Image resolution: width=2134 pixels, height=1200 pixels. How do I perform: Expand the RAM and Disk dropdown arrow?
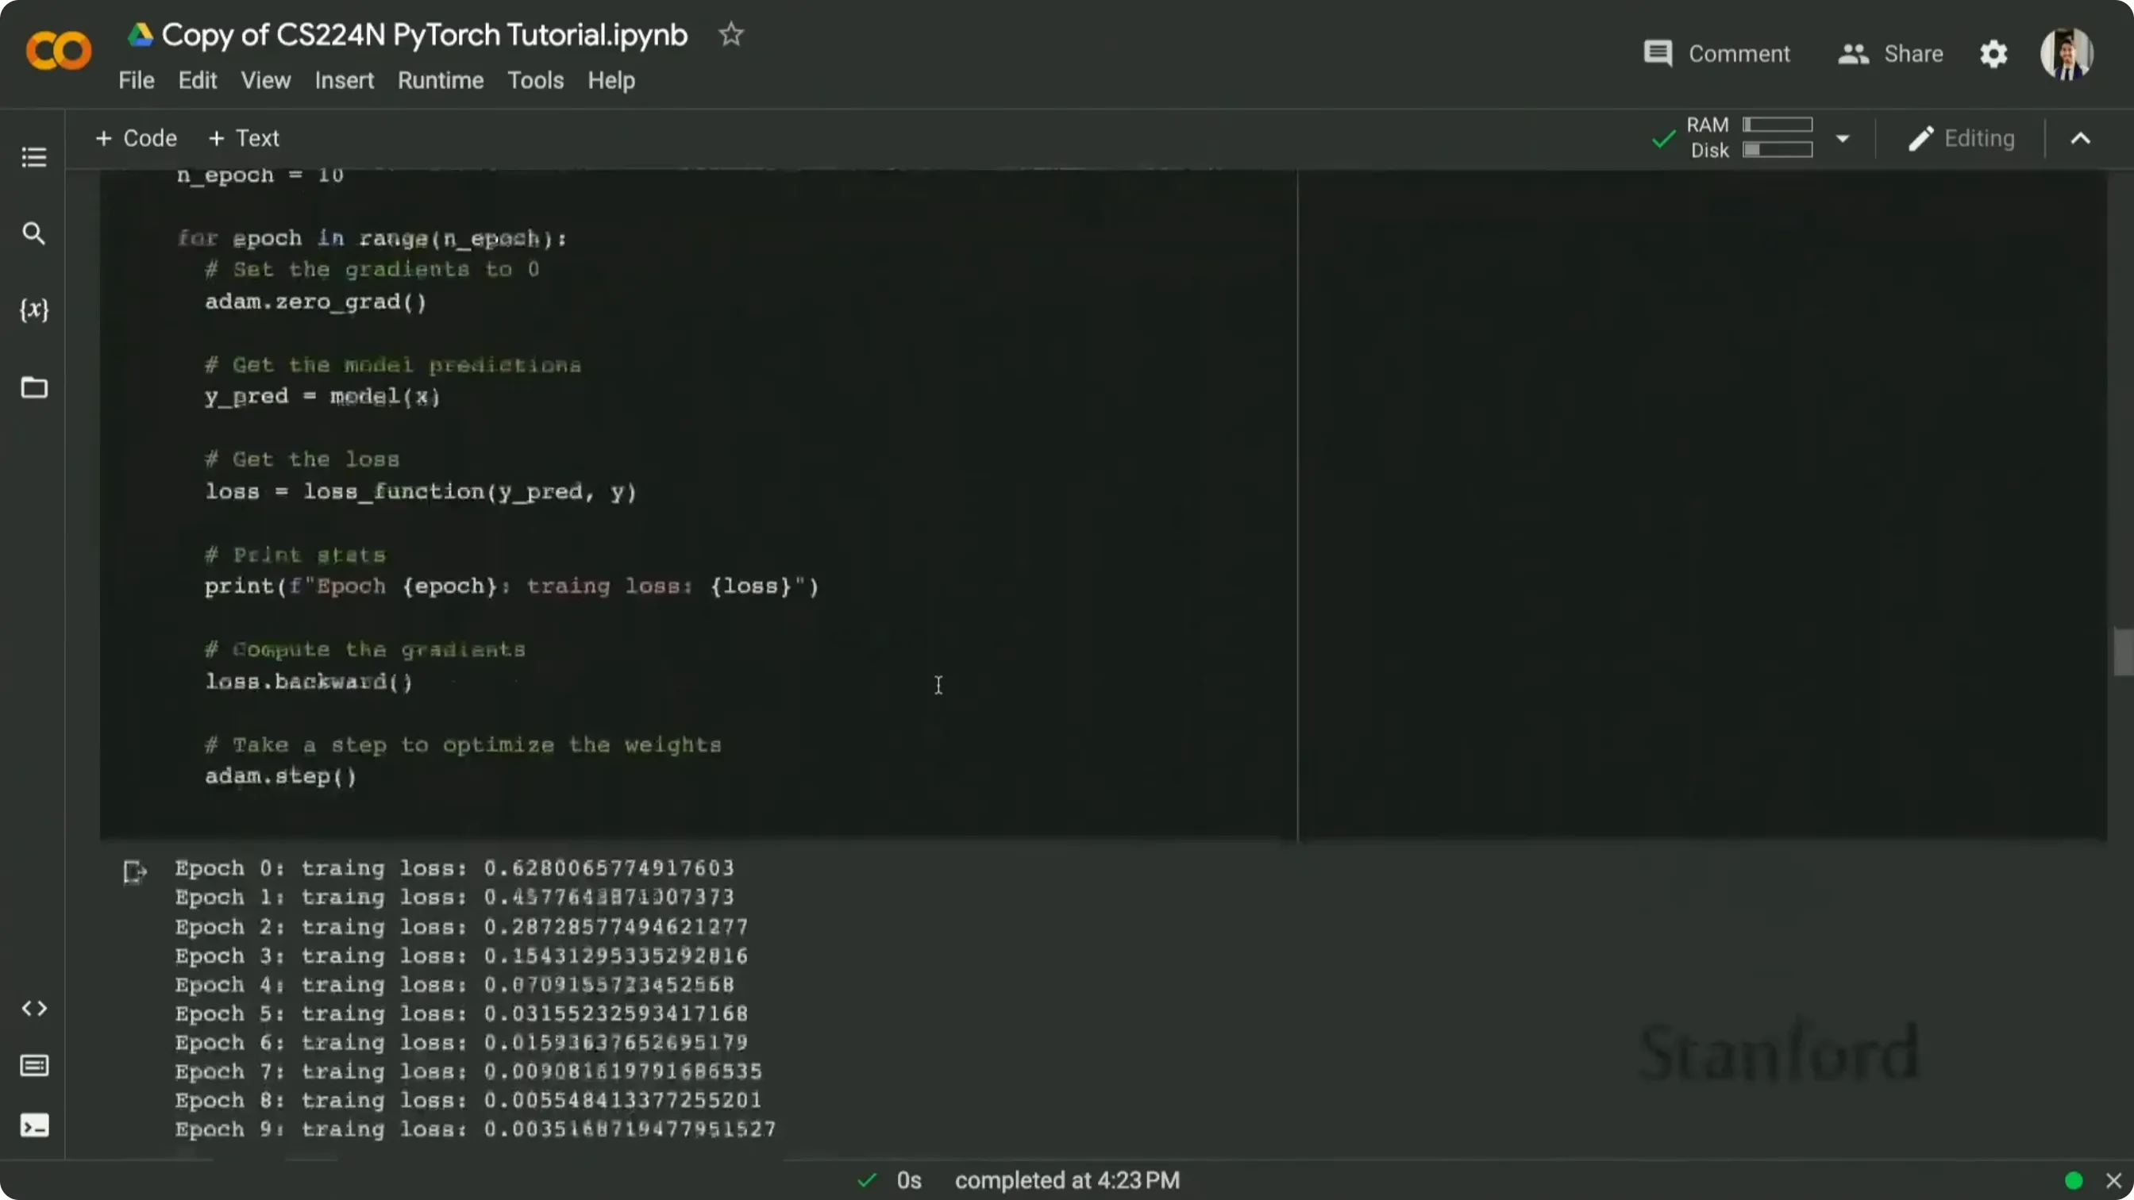coord(1843,138)
